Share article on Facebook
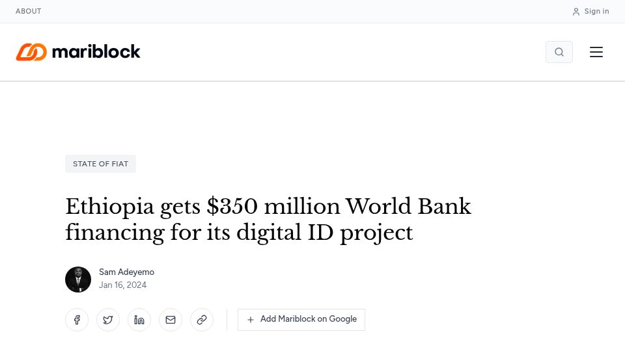This screenshot has width=625, height=351. tap(77, 320)
